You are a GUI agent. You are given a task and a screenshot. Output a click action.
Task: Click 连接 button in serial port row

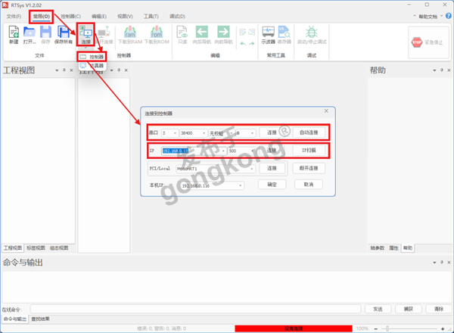tap(272, 132)
